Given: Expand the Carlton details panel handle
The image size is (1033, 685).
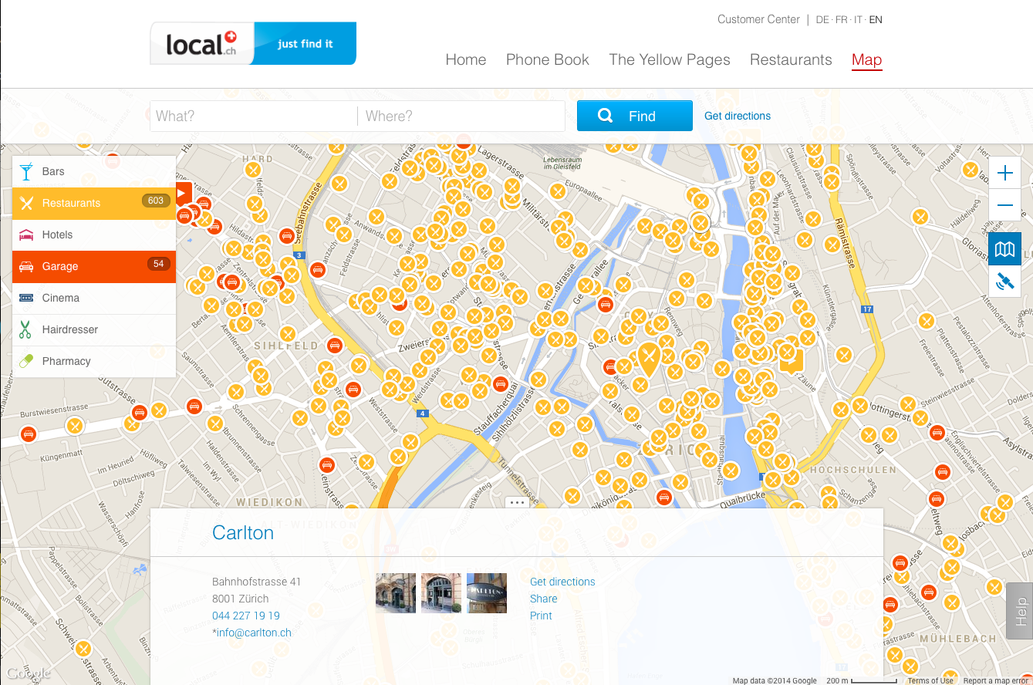Looking at the screenshot, I should (x=517, y=502).
